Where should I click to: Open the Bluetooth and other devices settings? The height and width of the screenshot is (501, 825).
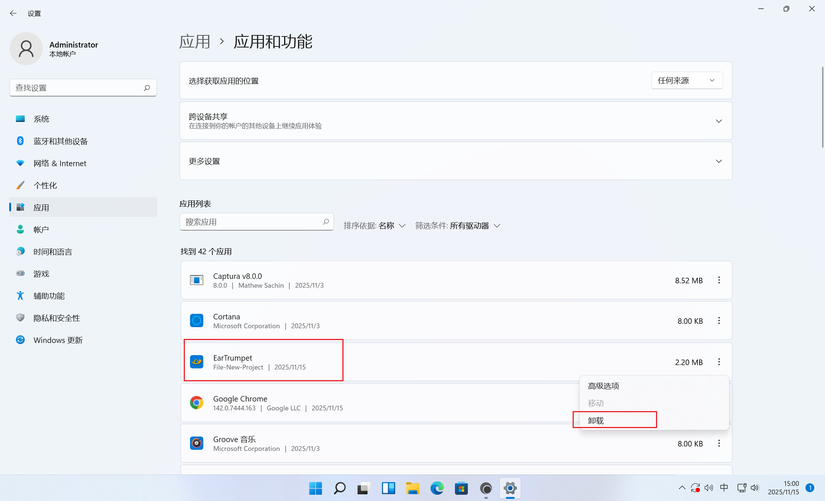pyautogui.click(x=60, y=141)
